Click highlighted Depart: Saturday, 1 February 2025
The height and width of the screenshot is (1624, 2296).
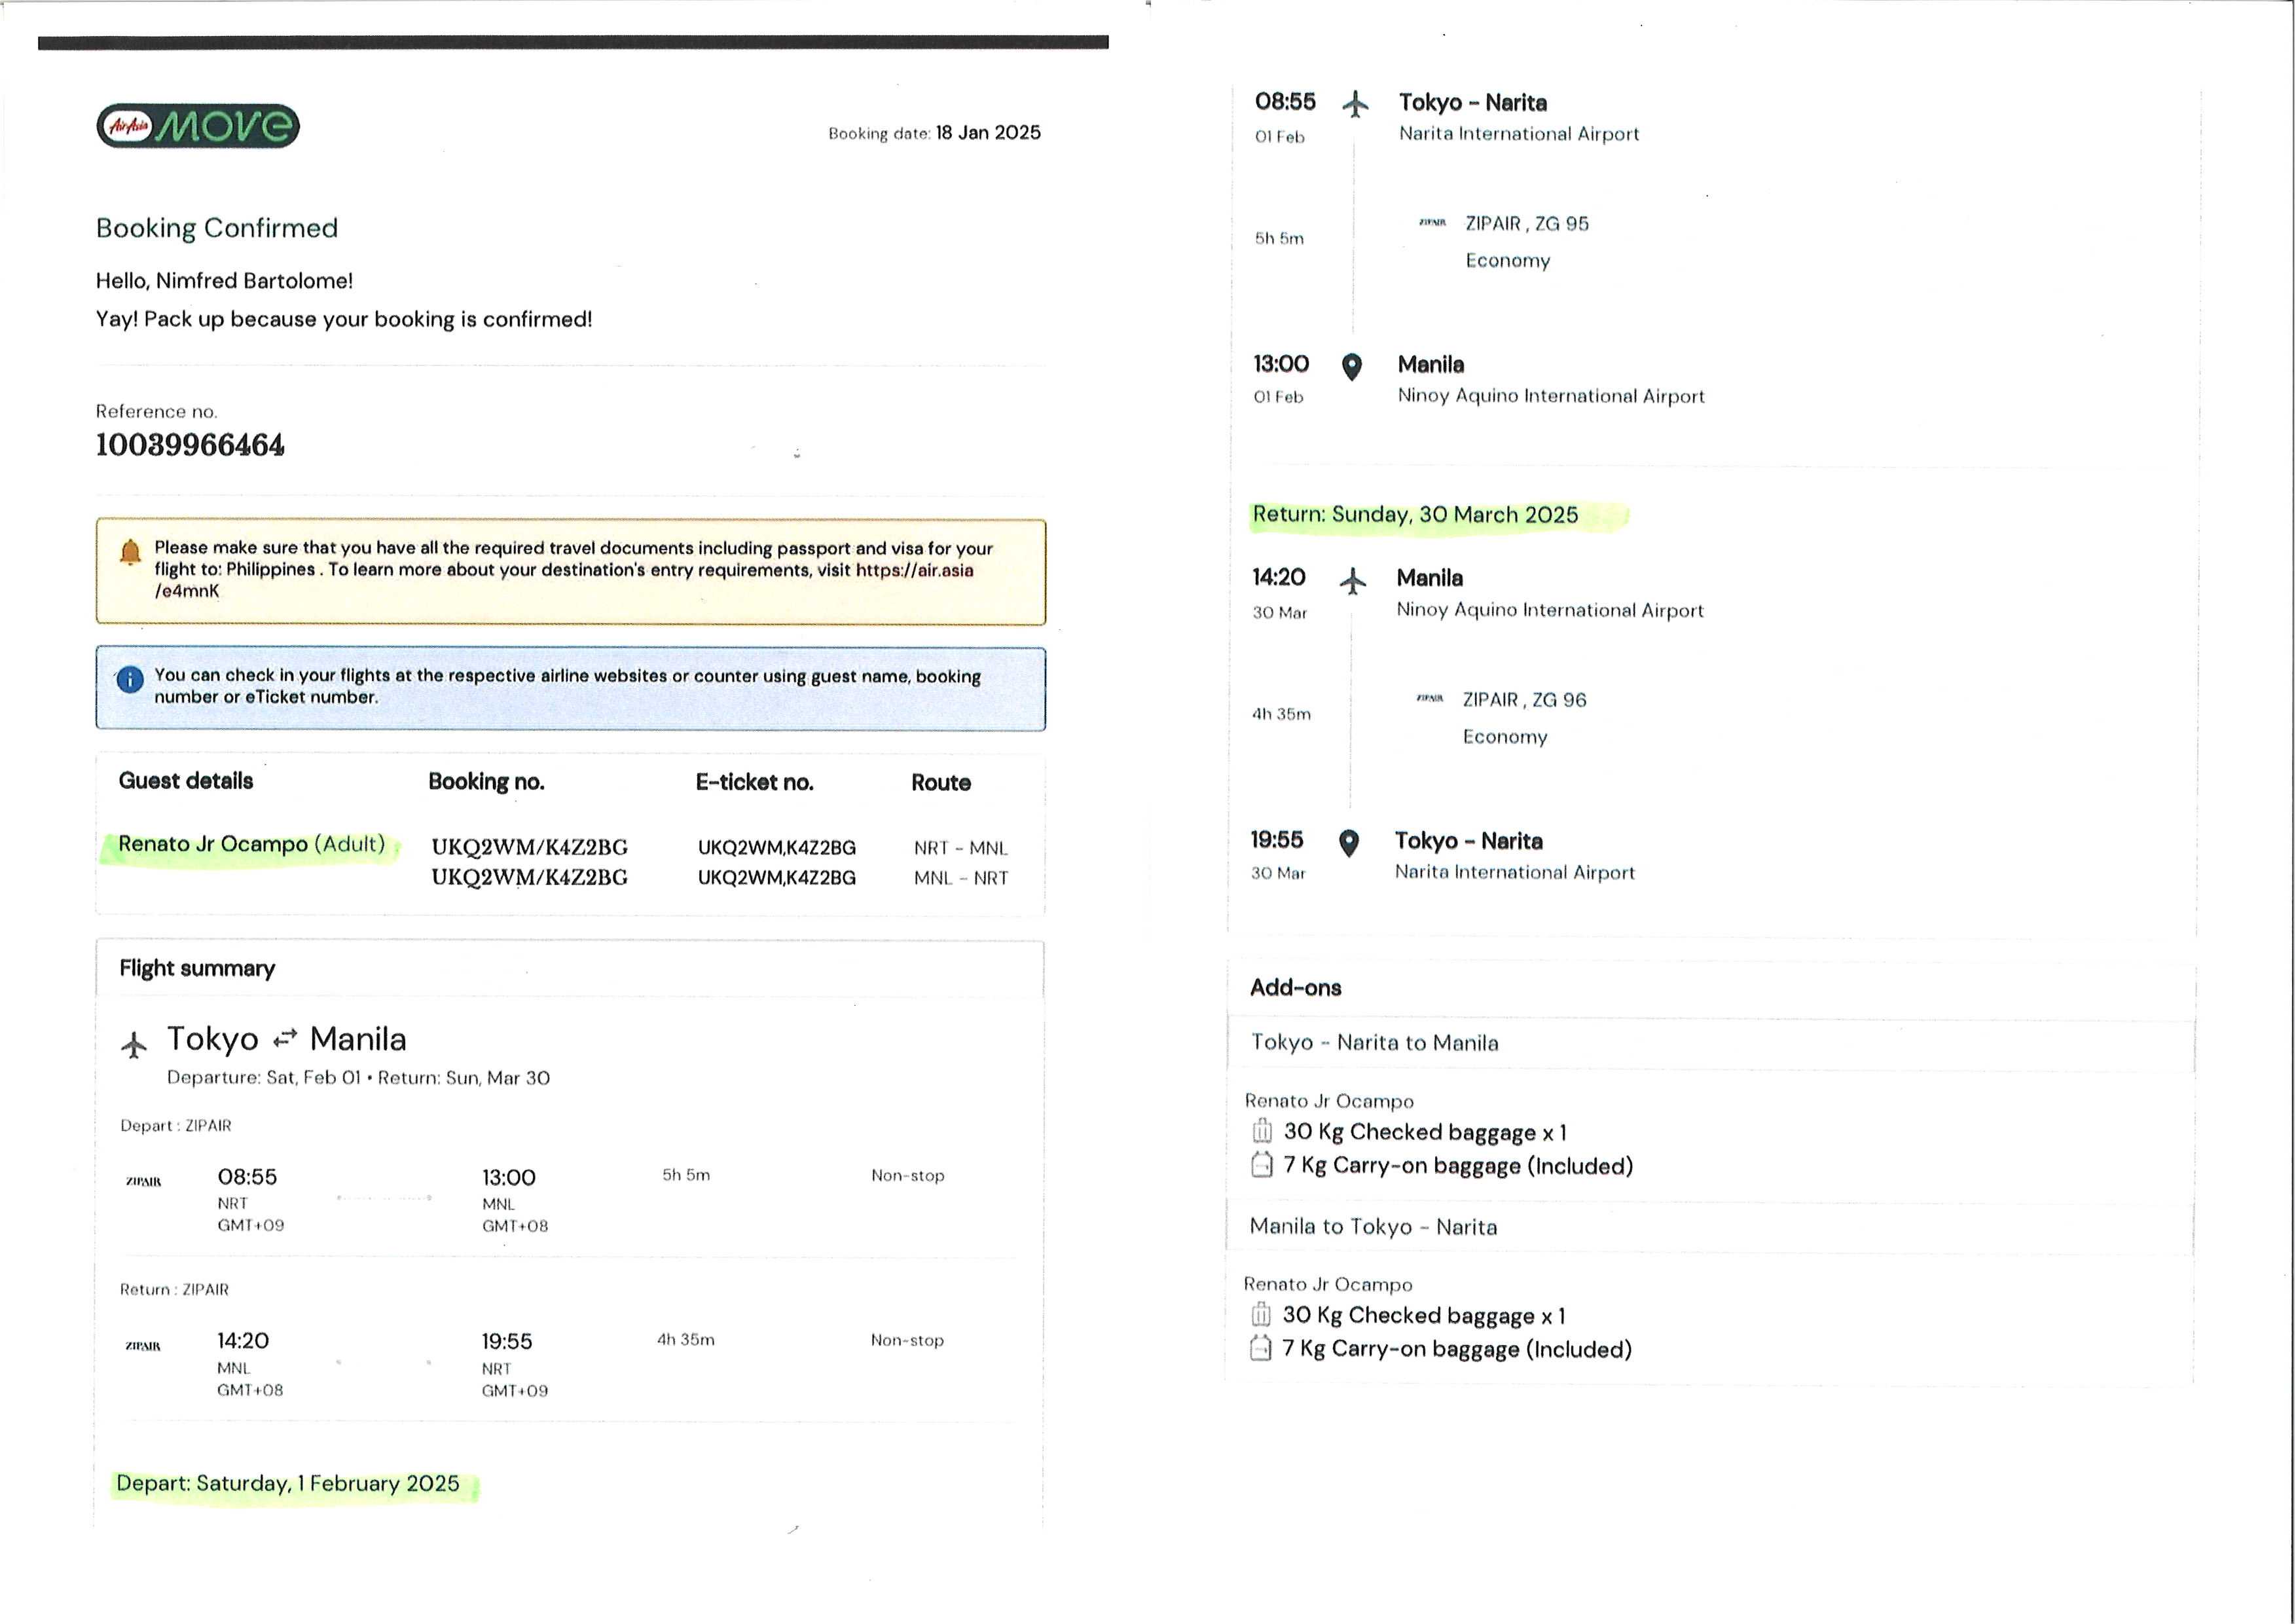pyautogui.click(x=288, y=1483)
